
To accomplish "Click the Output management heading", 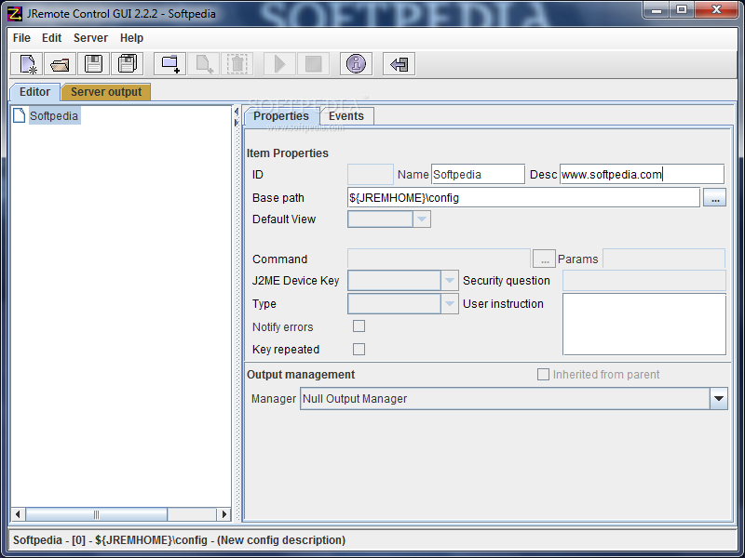I will coord(301,375).
